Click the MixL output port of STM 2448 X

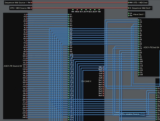point(103,67)
